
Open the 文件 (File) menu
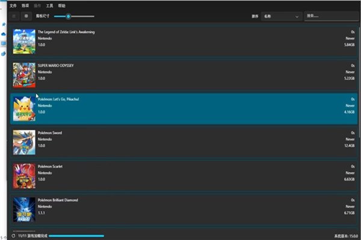pyautogui.click(x=13, y=5)
